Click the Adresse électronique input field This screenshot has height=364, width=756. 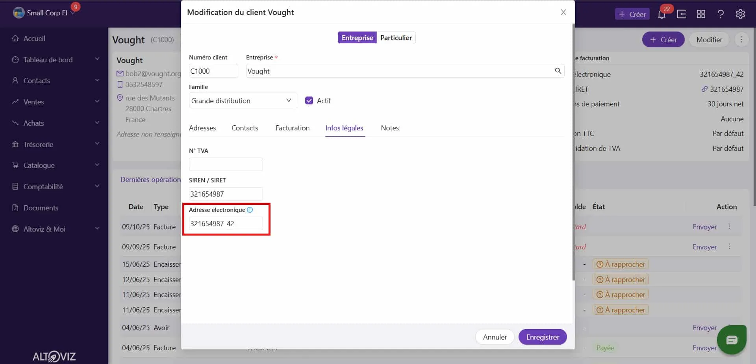(x=226, y=223)
